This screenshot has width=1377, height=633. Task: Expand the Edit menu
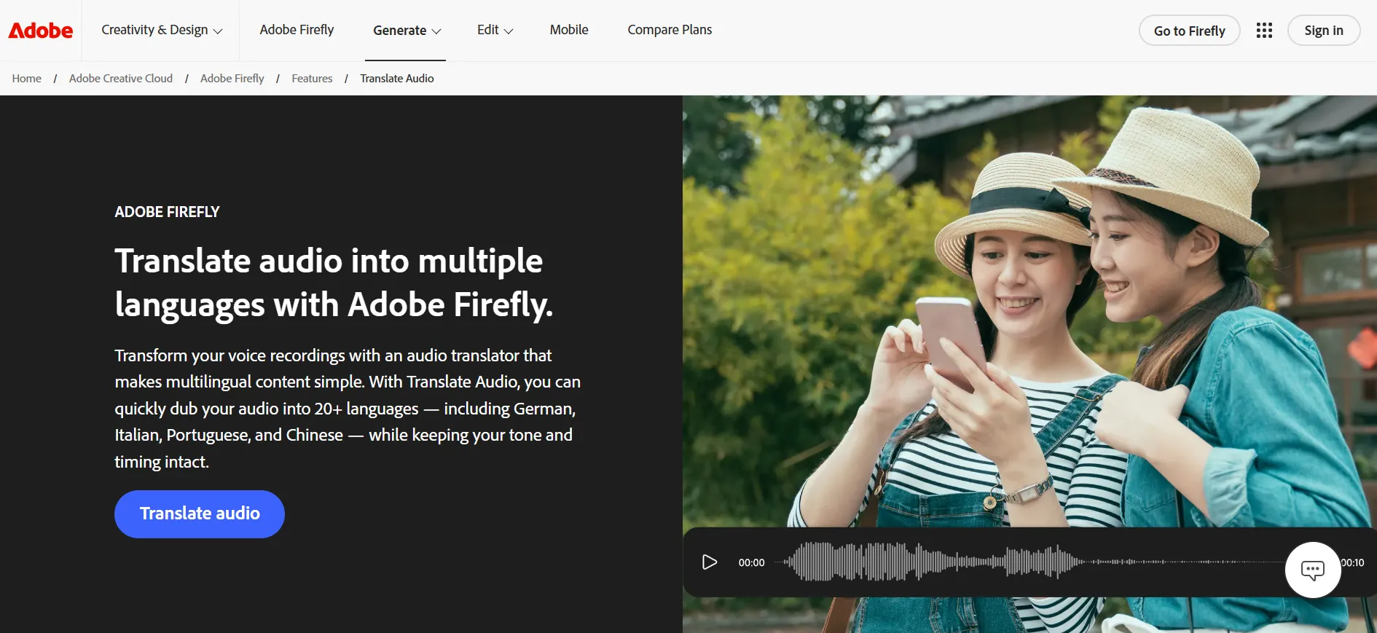click(495, 30)
